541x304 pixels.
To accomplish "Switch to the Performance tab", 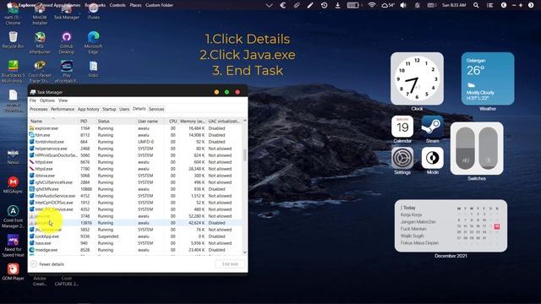I will [63, 109].
